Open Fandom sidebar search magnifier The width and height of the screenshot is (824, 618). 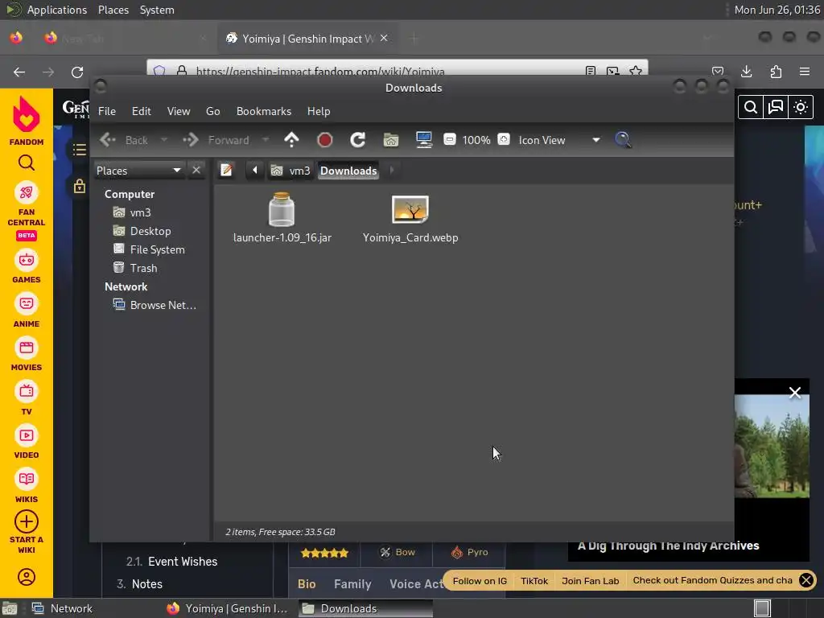point(27,163)
